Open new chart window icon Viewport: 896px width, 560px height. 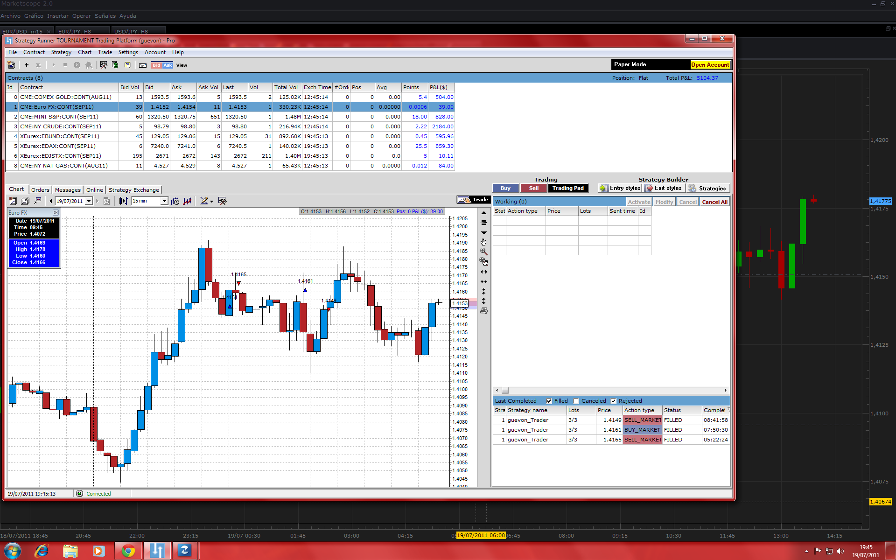[x=13, y=201]
